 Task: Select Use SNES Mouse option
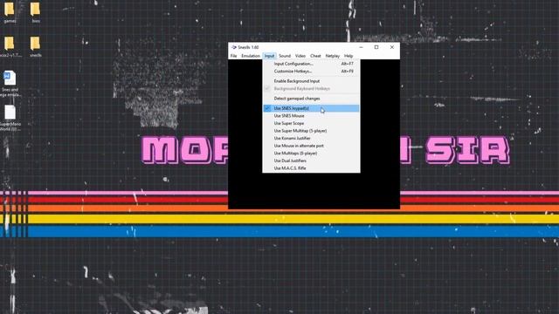[311, 116]
